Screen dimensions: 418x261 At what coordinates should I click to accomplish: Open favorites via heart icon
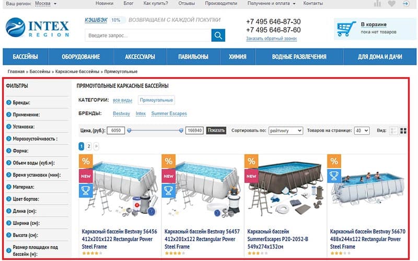[x=391, y=4]
